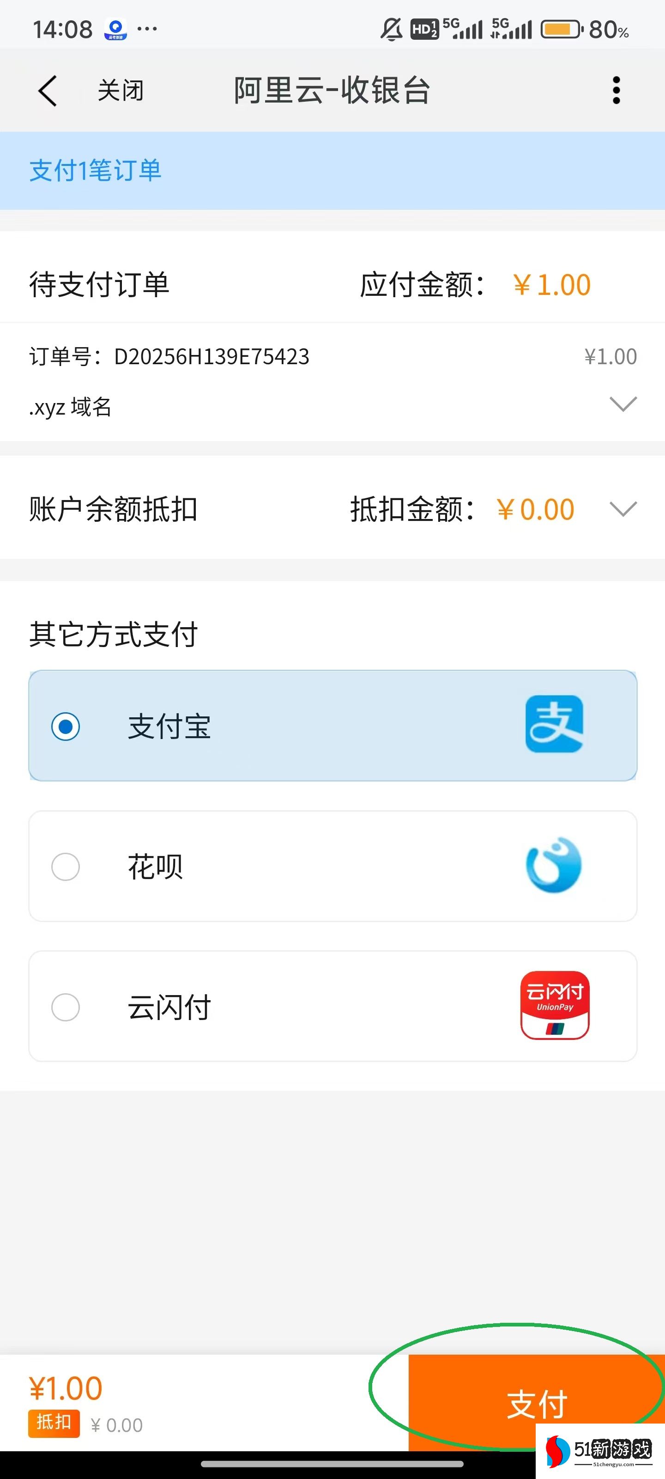Tap the Alipay logo icon
This screenshot has height=1479, width=665.
(x=554, y=724)
